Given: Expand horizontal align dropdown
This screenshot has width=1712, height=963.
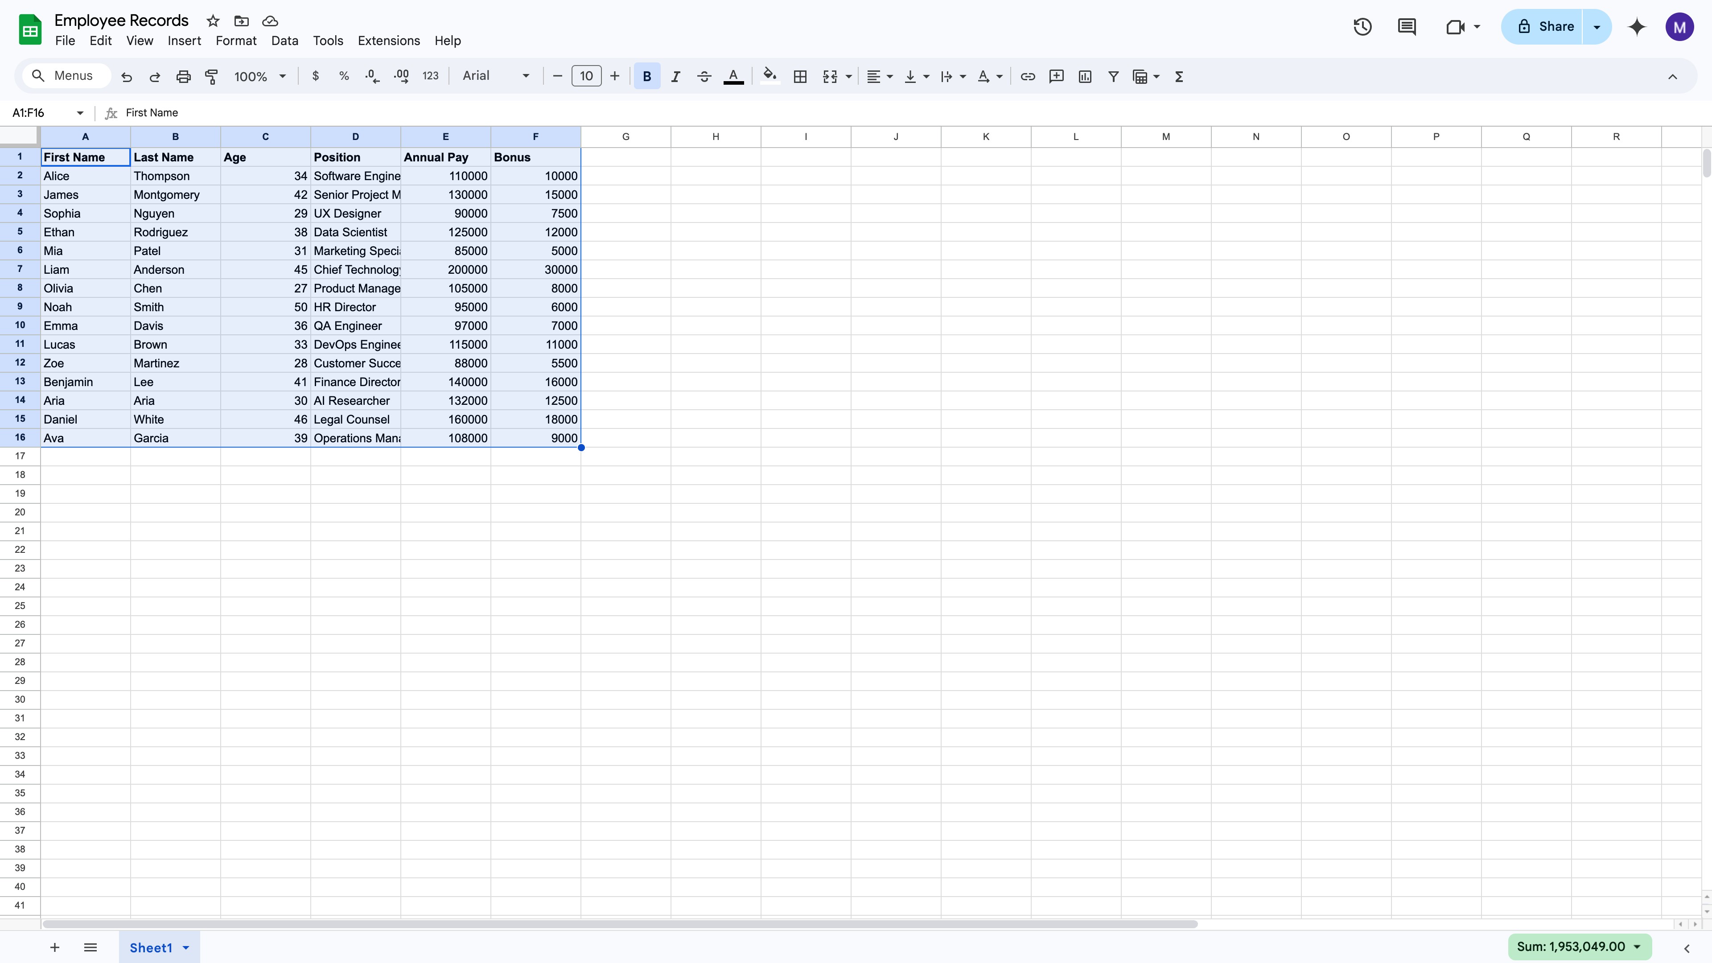Looking at the screenshot, I should tap(889, 76).
